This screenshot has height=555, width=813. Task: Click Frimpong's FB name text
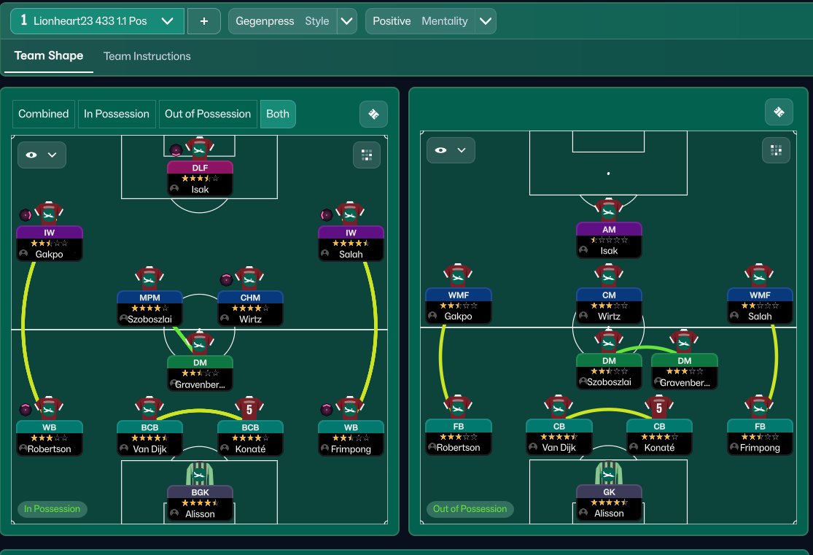click(x=760, y=447)
